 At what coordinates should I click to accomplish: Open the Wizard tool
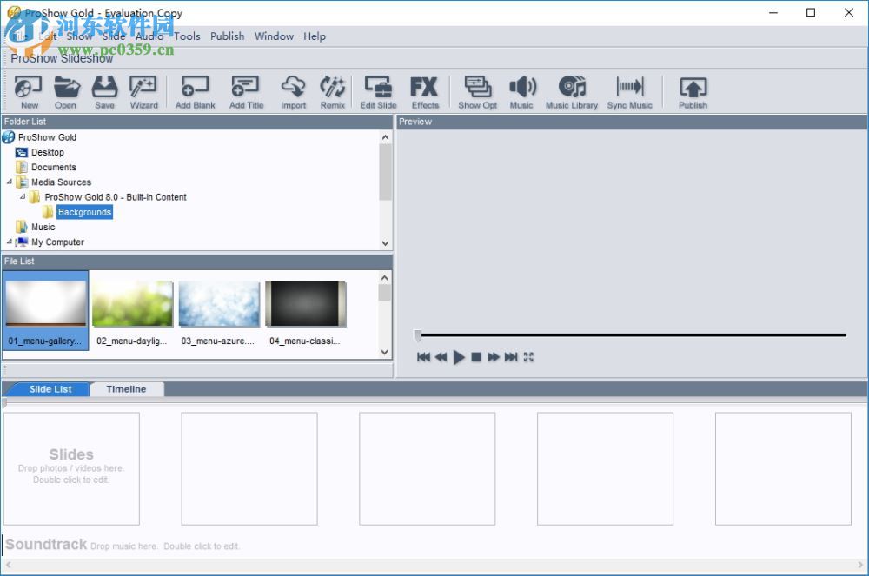click(x=143, y=91)
